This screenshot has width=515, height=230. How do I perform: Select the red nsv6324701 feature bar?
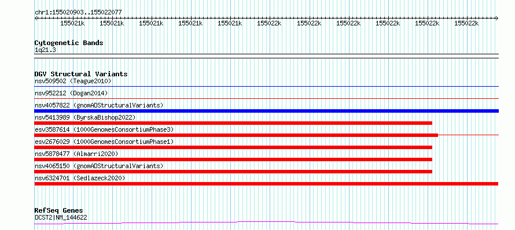266,184
